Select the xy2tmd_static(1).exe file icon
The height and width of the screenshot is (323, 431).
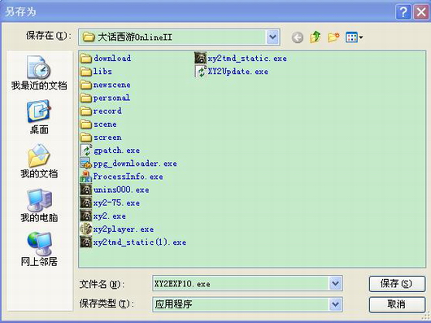pos(85,242)
